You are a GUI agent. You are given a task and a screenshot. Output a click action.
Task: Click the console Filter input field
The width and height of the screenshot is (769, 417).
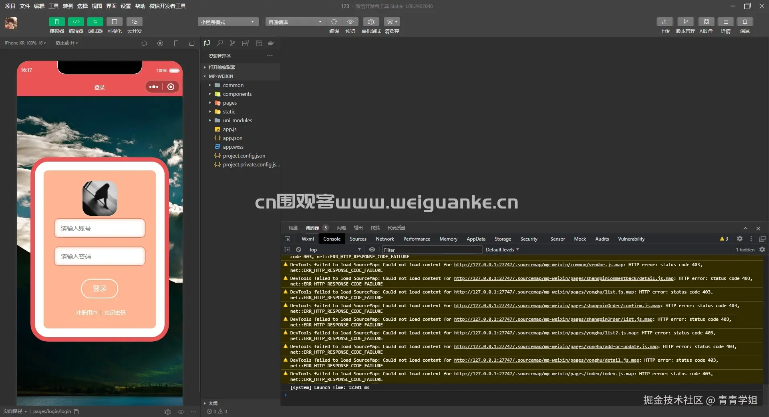coord(432,250)
